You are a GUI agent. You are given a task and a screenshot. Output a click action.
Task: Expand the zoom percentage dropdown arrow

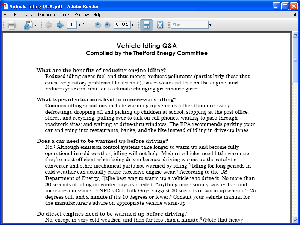tap(132, 25)
